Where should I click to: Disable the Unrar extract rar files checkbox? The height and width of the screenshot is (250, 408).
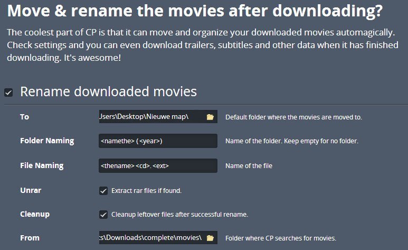[103, 191]
